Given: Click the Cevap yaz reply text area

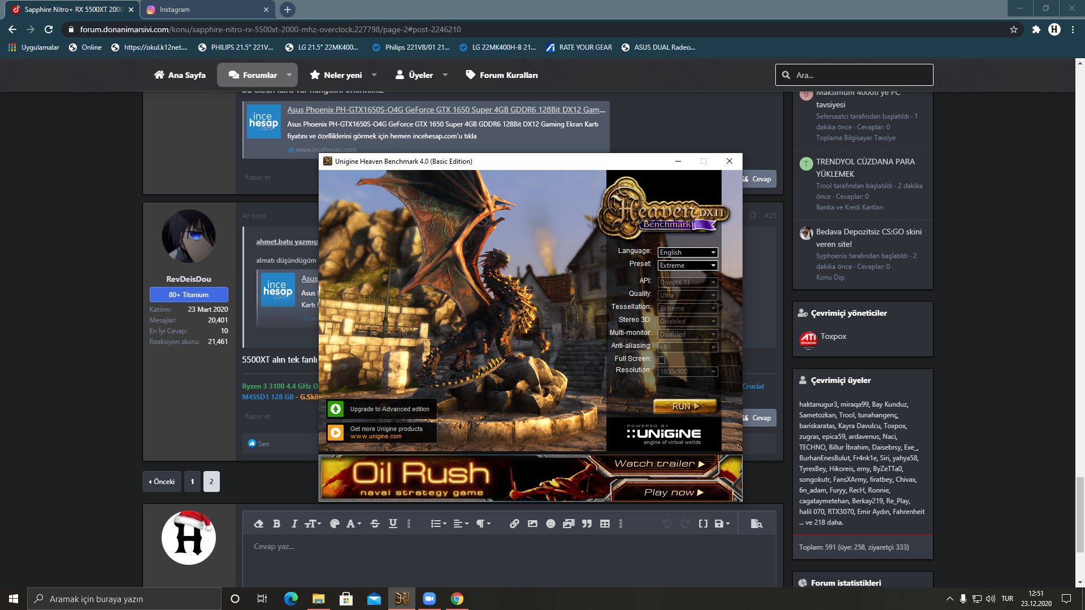Looking at the screenshot, I should 509,562.
